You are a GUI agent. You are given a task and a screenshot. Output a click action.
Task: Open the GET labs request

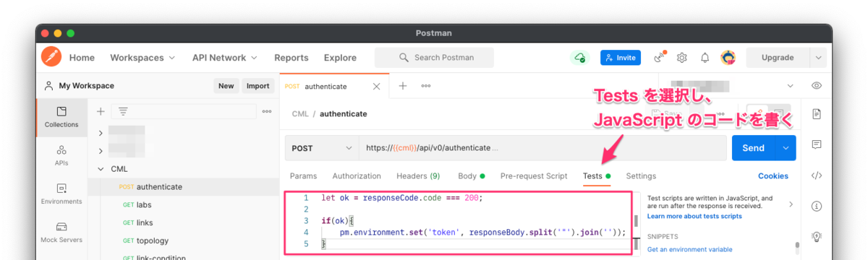point(184,205)
